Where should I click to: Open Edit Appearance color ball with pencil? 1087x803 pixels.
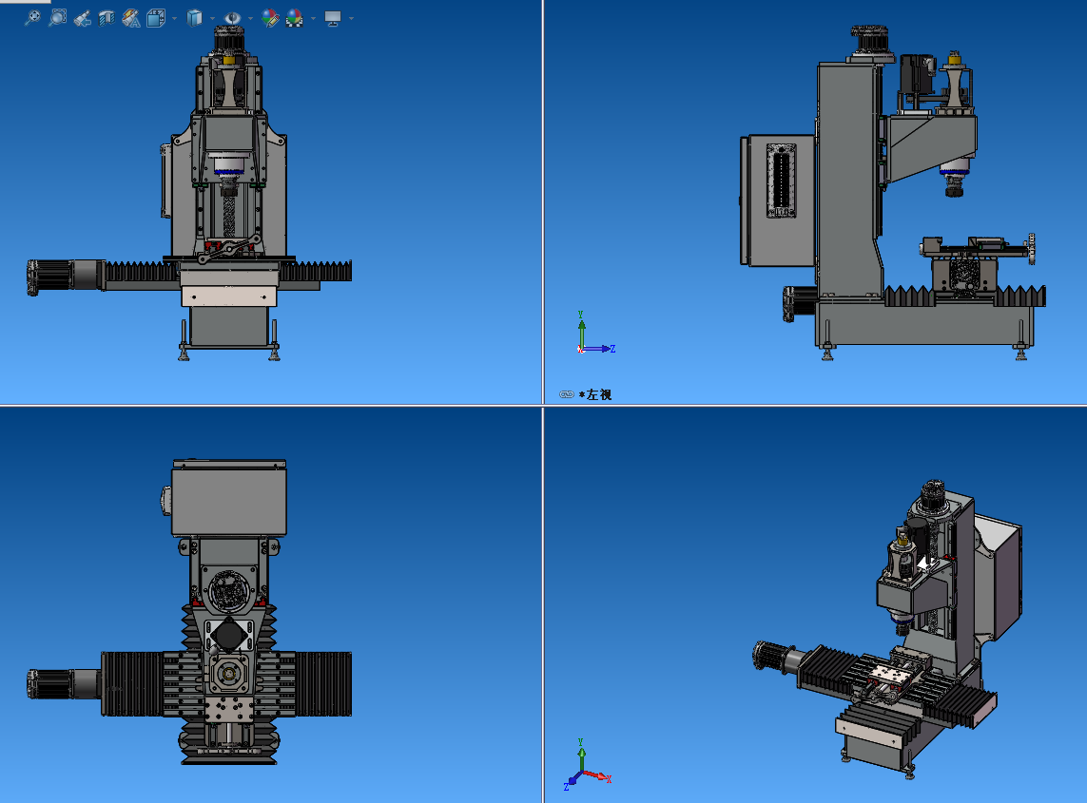tap(270, 17)
